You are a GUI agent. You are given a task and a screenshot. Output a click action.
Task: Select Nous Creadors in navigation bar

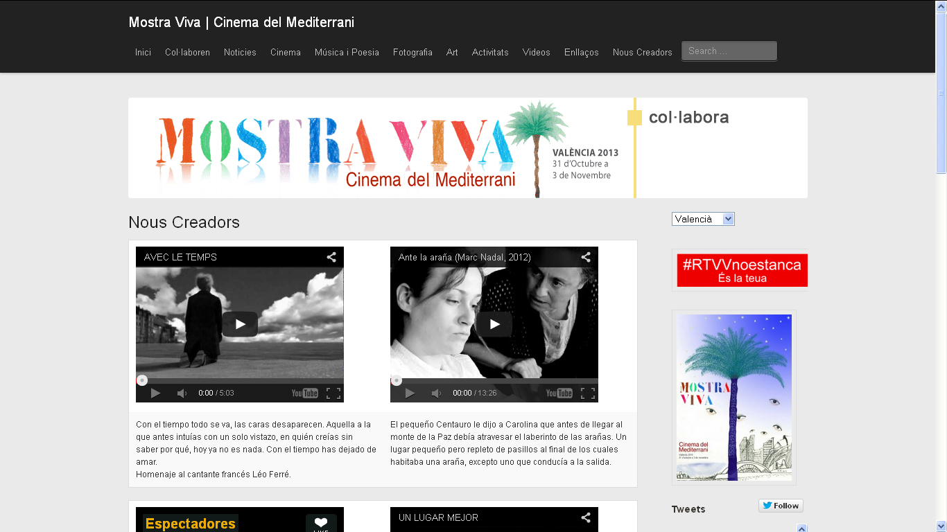[643, 52]
